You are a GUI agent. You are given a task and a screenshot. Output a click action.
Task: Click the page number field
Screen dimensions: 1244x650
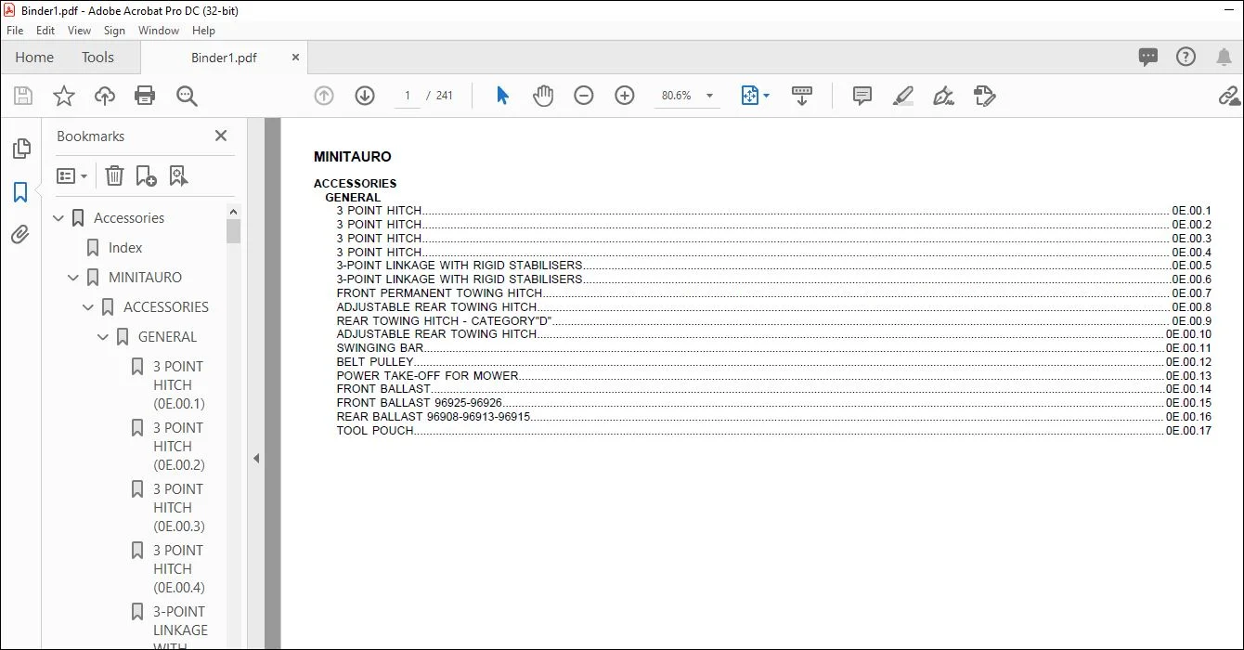click(407, 96)
